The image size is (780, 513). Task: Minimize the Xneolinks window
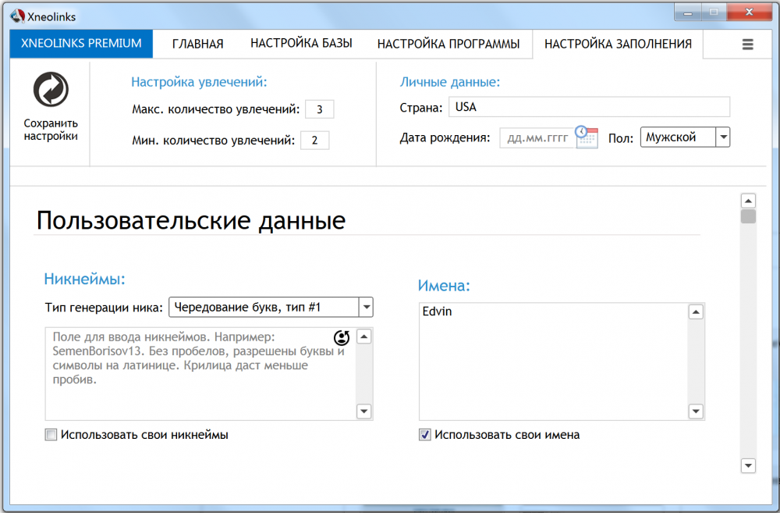(x=688, y=12)
